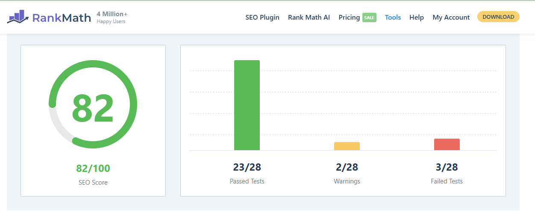This screenshot has height=215, width=535.
Task: Click the RankMath brand name text
Action: coord(62,17)
